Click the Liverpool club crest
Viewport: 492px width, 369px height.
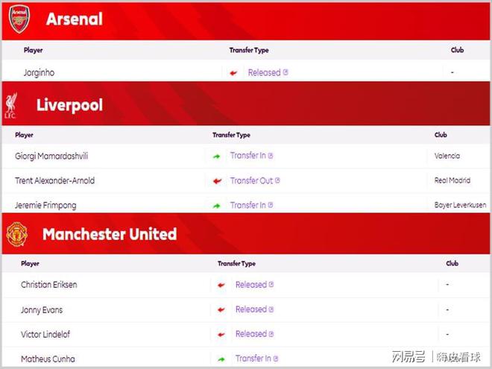coord(10,105)
